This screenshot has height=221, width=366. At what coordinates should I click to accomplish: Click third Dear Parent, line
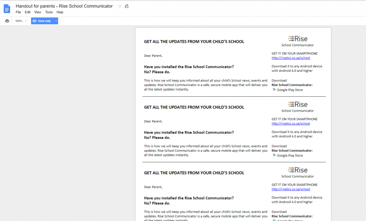tap(153, 187)
